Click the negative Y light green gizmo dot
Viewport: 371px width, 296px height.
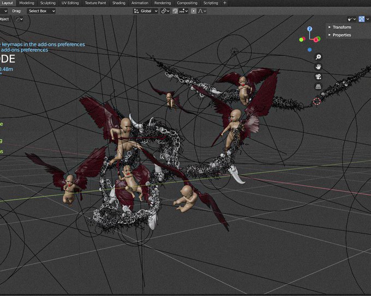coord(301,40)
